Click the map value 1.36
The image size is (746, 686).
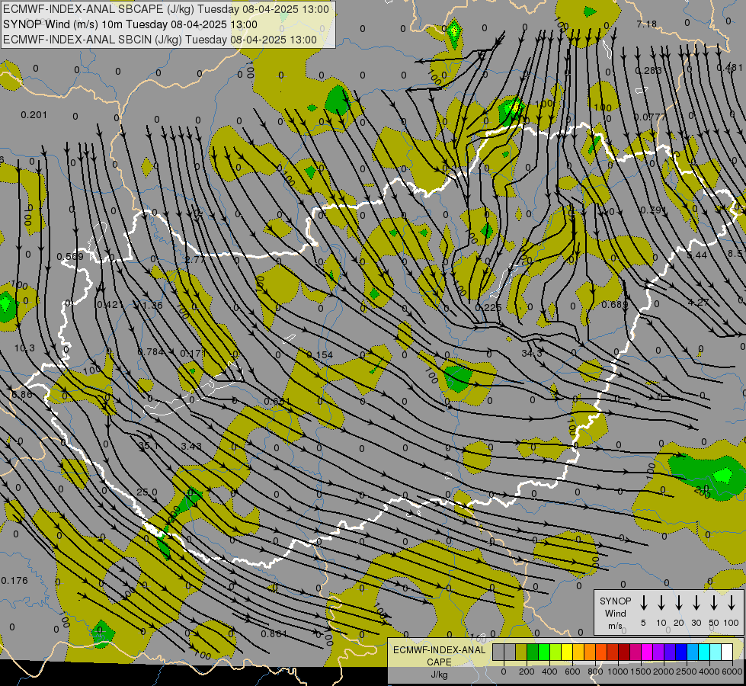coord(152,305)
